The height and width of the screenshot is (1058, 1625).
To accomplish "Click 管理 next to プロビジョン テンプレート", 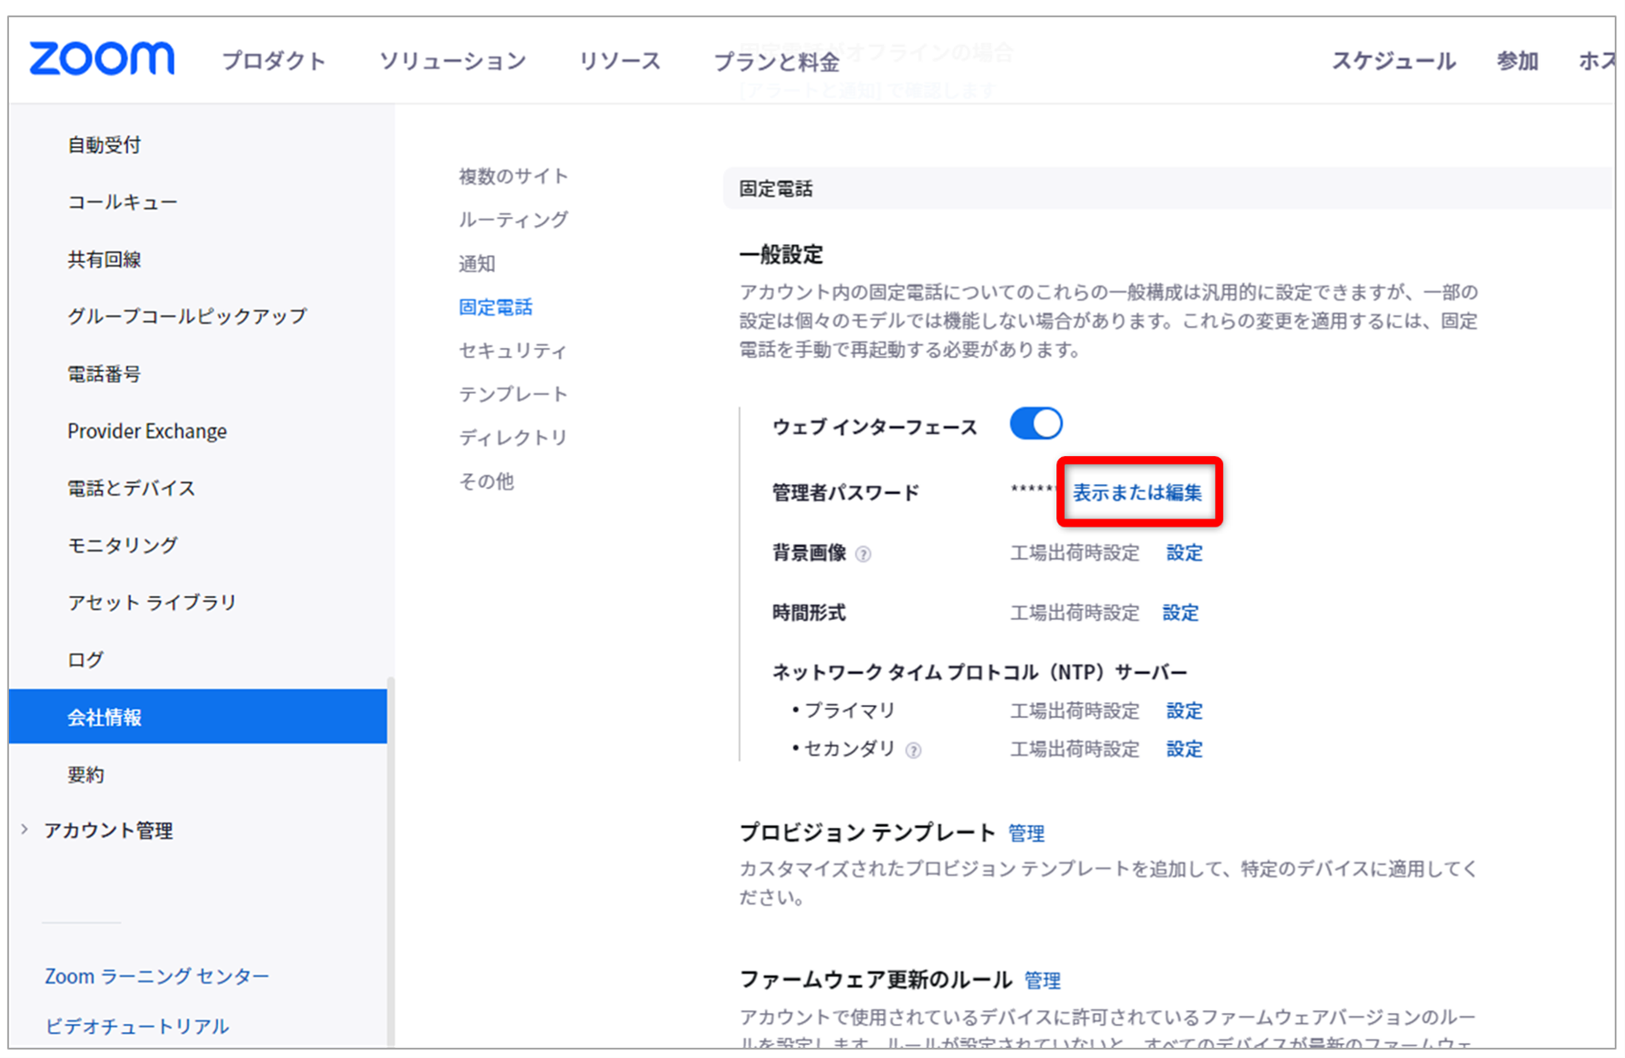I will point(1026,833).
